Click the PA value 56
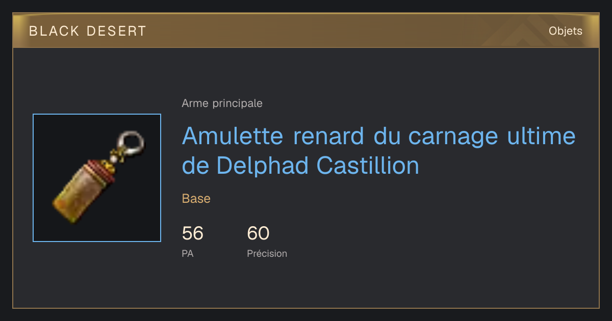This screenshot has height=321, width=612. point(193,233)
